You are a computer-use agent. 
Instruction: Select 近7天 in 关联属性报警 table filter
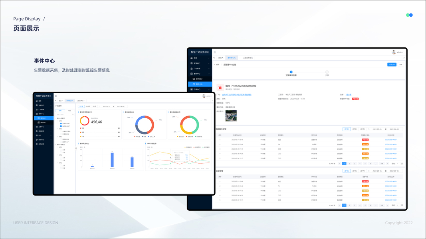click(x=355, y=129)
